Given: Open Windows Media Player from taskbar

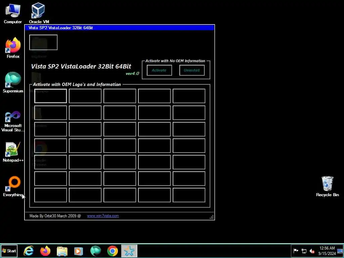Looking at the screenshot, I should pyautogui.click(x=79, y=251).
